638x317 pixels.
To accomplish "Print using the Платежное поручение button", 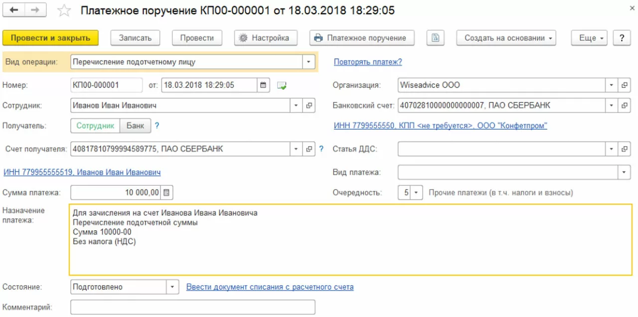I will (361, 38).
